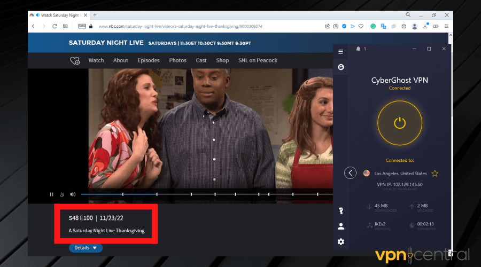481x267 pixels.
Task: Open the browser speed dial grid
Action: tap(65, 26)
